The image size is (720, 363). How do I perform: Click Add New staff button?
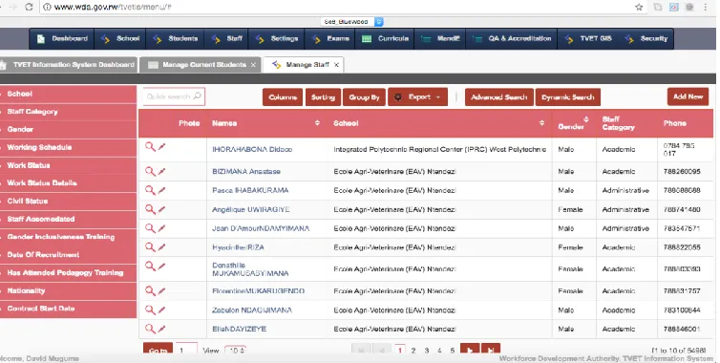point(688,96)
